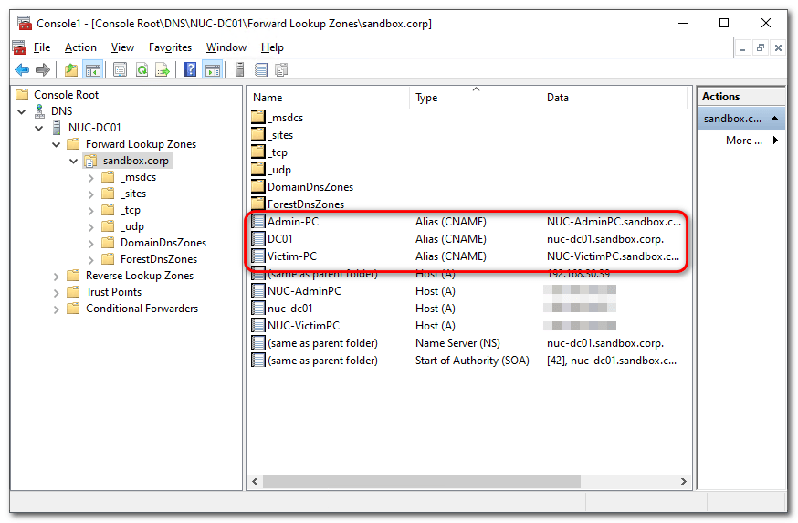This screenshot has width=798, height=523.
Task: Click the Refresh toolbar icon
Action: coord(142,69)
